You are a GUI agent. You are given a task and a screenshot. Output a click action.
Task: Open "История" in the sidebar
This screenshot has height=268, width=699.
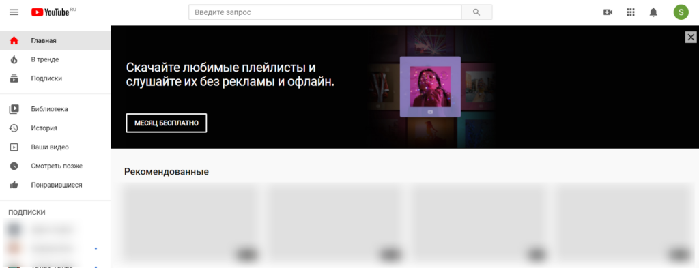click(55, 128)
